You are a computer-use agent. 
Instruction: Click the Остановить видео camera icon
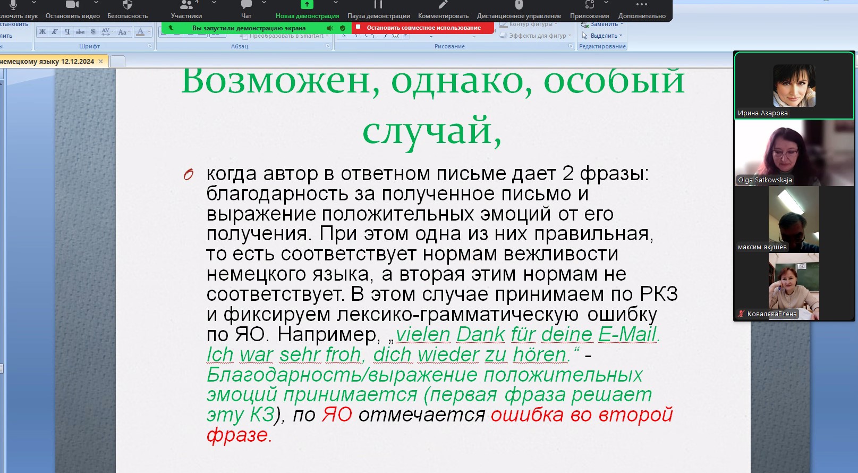coord(72,5)
